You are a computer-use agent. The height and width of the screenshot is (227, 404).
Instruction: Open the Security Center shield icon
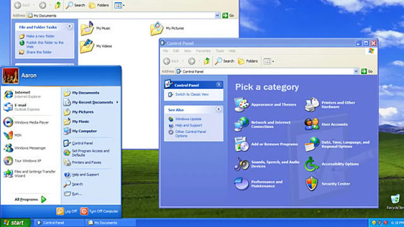click(x=312, y=184)
